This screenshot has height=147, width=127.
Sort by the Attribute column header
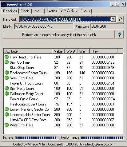click(x=28, y=51)
